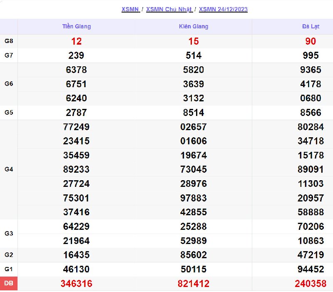Select the ĐB special prize row label

9,284
